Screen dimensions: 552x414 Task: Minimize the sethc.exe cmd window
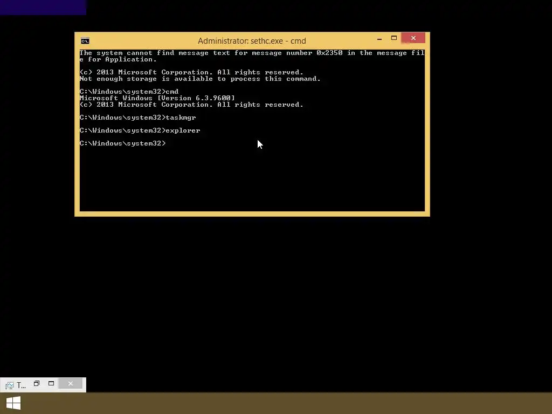[x=379, y=38]
